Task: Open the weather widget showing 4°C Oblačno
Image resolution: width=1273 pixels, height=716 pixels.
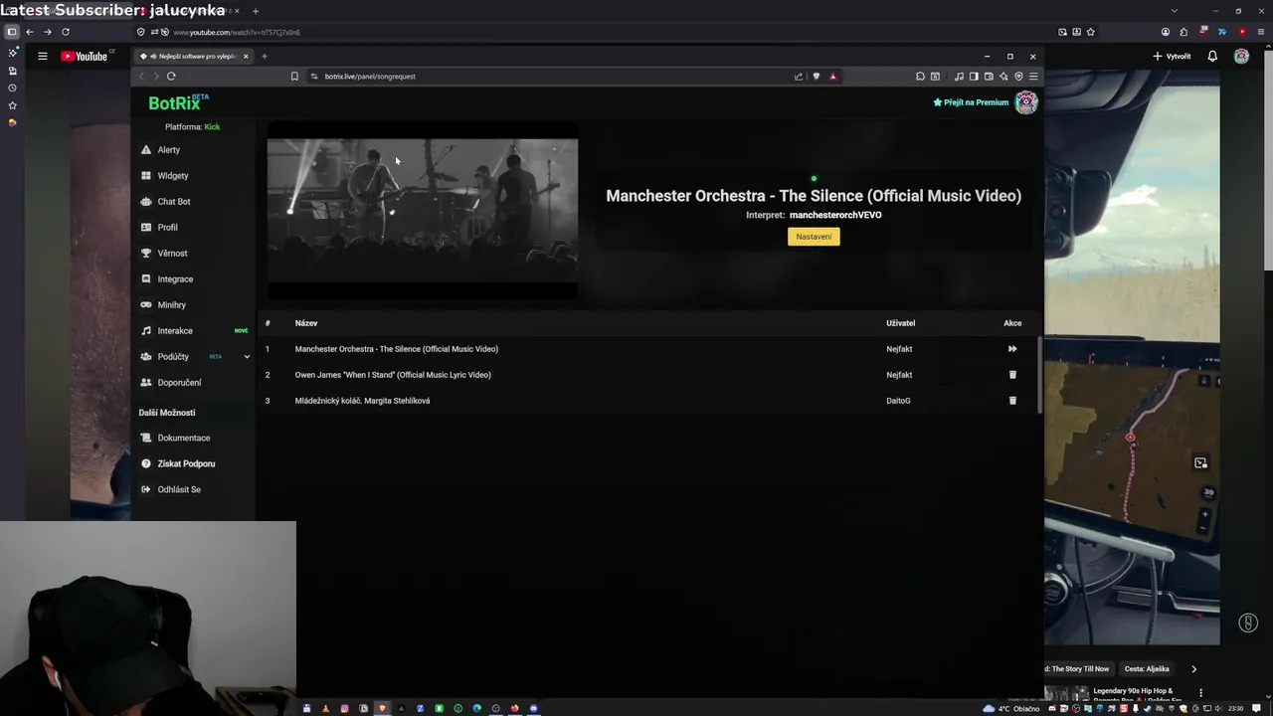Action: point(1010,708)
